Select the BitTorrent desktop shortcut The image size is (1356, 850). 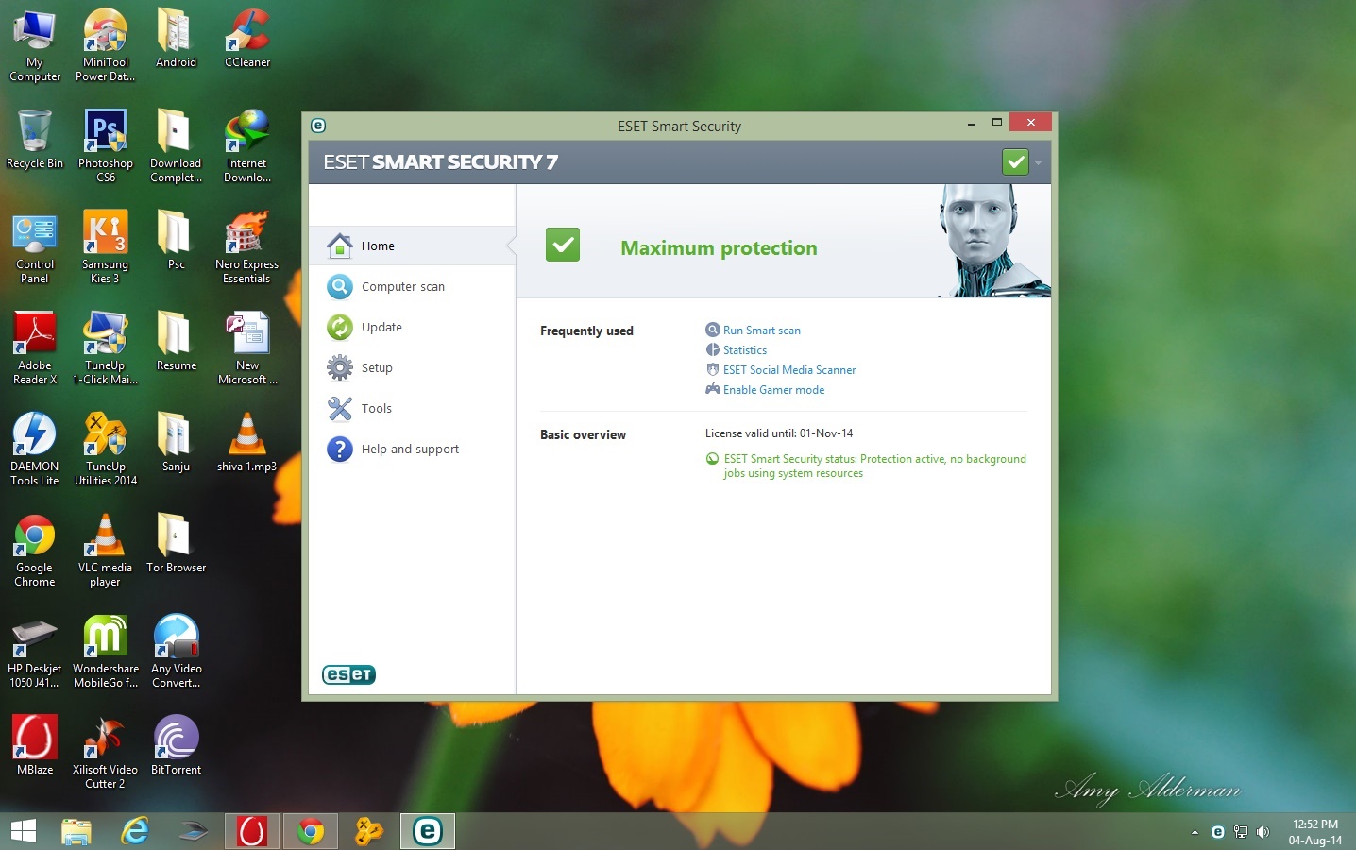pos(177,746)
